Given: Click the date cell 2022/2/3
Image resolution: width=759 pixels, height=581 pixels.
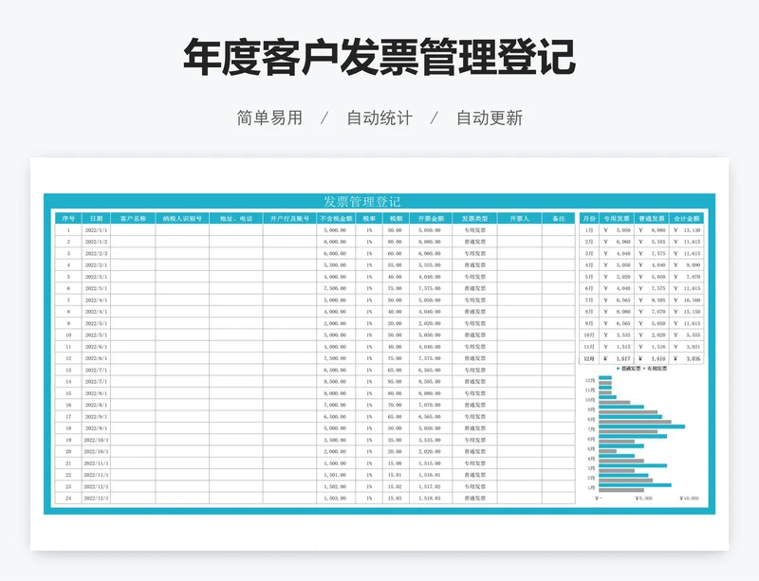Looking at the screenshot, I should tap(97, 253).
